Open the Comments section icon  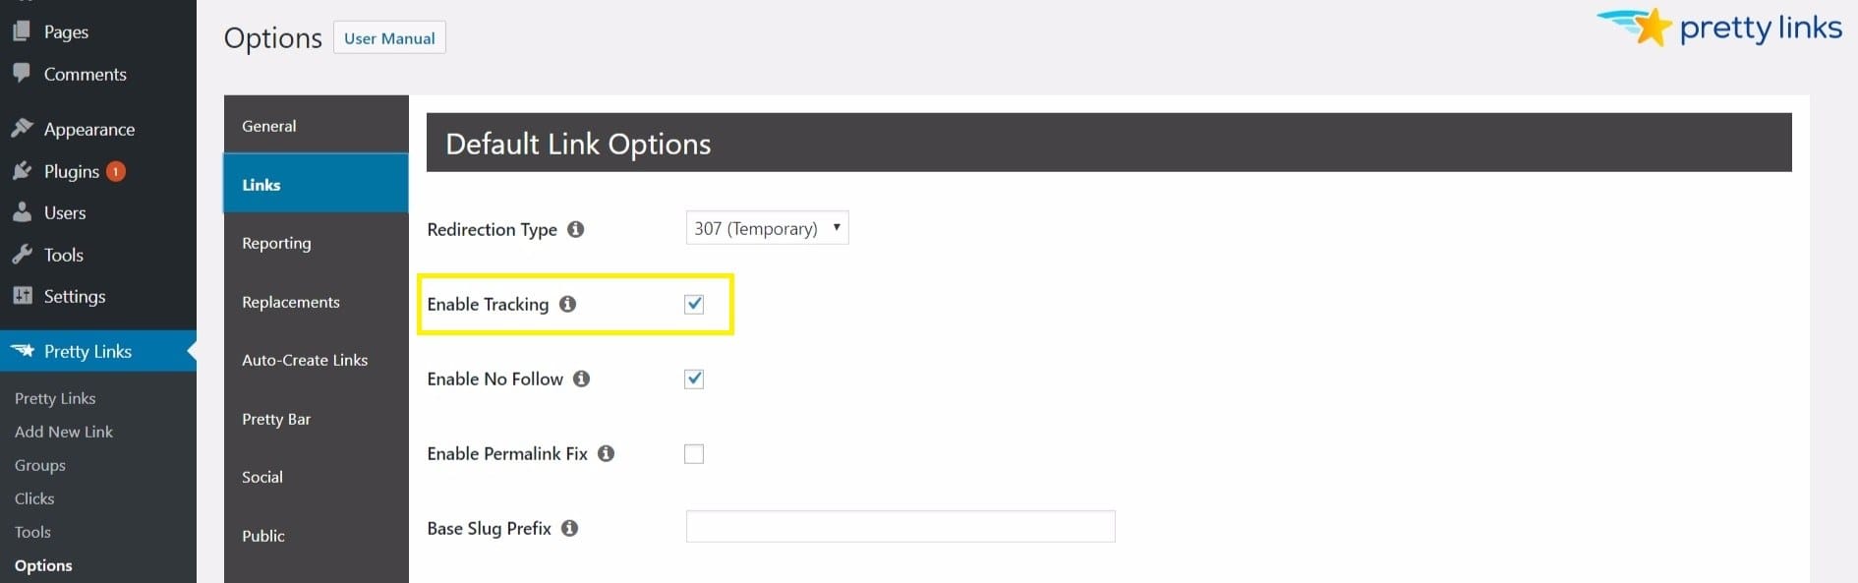22,73
